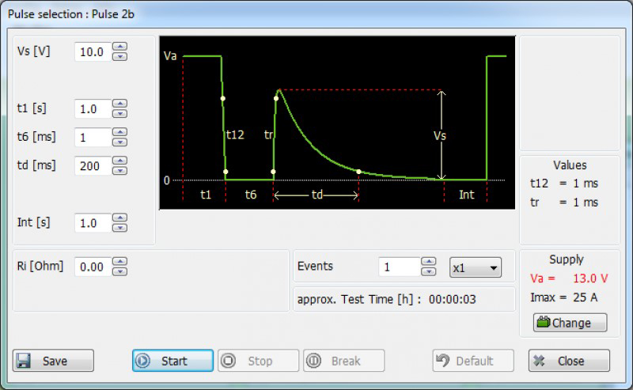
Task: Decrease td [ms] with down arrow
Action: (120, 170)
